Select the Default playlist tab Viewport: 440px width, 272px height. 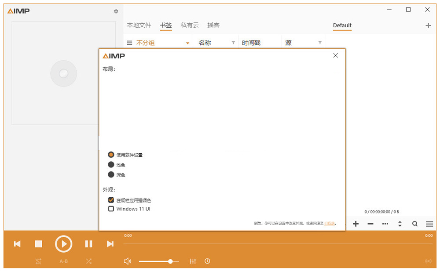tap(342, 25)
